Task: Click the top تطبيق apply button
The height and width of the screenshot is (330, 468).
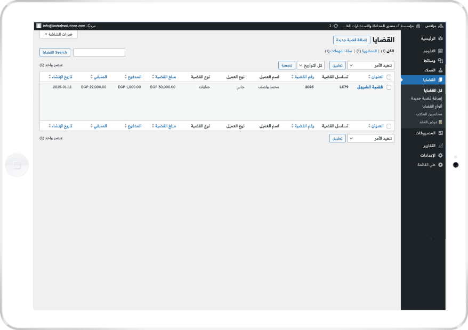Action: pyautogui.click(x=337, y=65)
